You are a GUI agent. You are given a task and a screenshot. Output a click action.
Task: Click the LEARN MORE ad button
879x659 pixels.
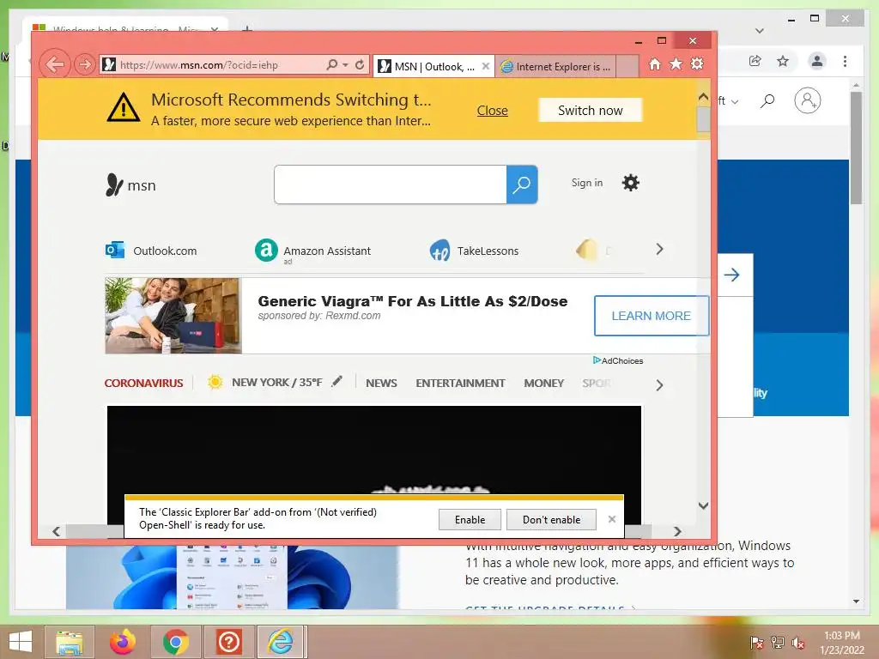(x=651, y=316)
